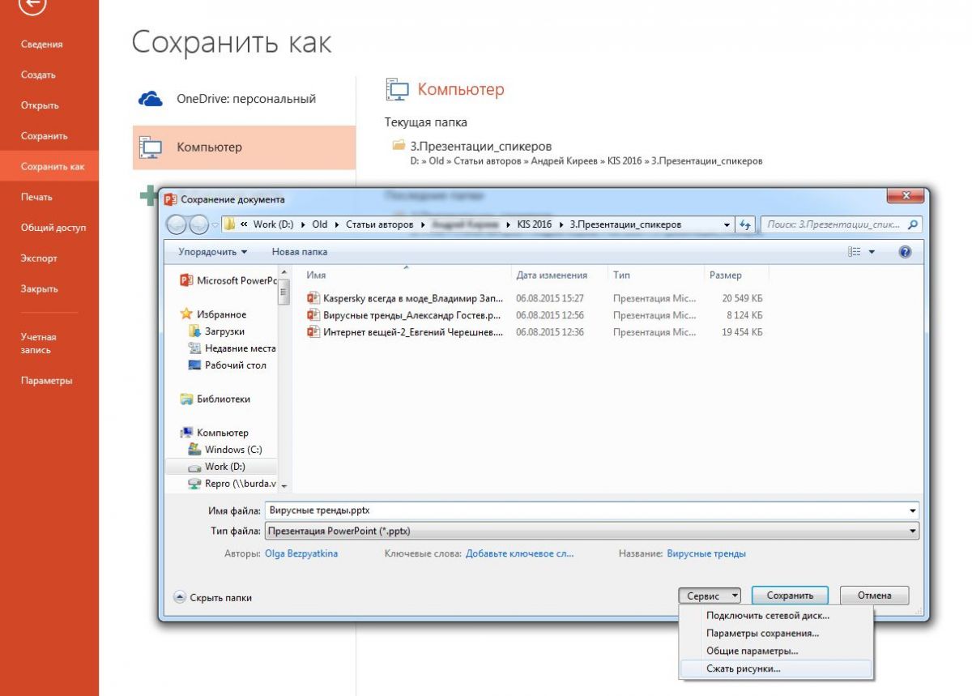
Task: Expand the Сервис dropdown button
Action: (710, 596)
